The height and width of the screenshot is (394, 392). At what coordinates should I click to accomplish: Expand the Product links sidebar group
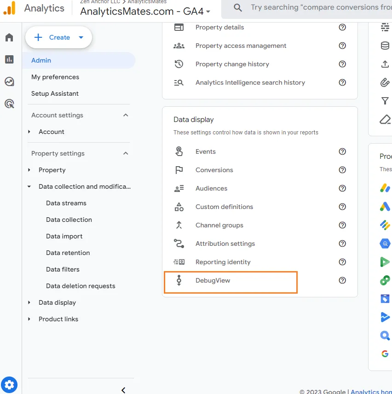click(29, 319)
